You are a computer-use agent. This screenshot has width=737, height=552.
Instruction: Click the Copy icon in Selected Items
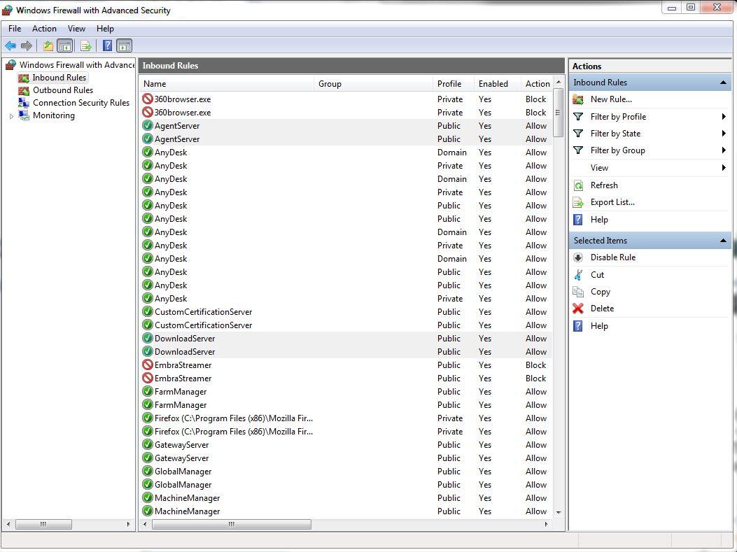(578, 292)
